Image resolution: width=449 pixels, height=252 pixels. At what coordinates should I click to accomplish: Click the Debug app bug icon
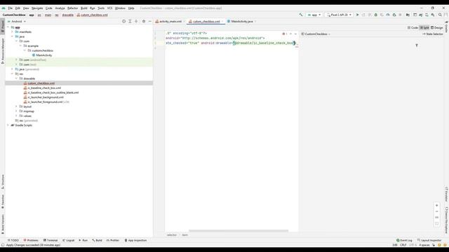[x=376, y=15]
